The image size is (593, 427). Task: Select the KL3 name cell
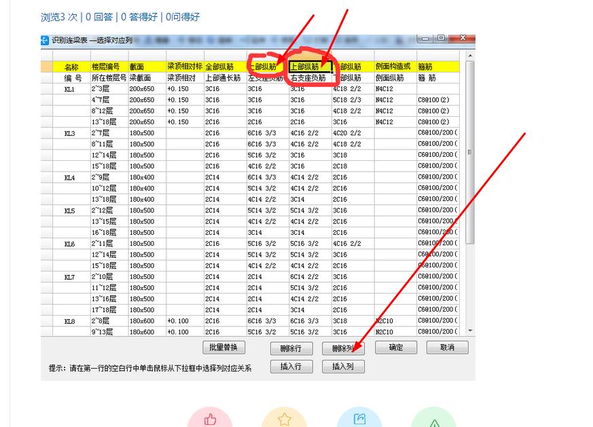coord(71,133)
